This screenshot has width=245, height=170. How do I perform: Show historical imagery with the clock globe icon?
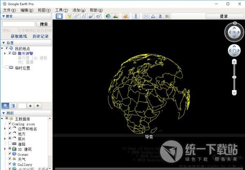point(108,16)
